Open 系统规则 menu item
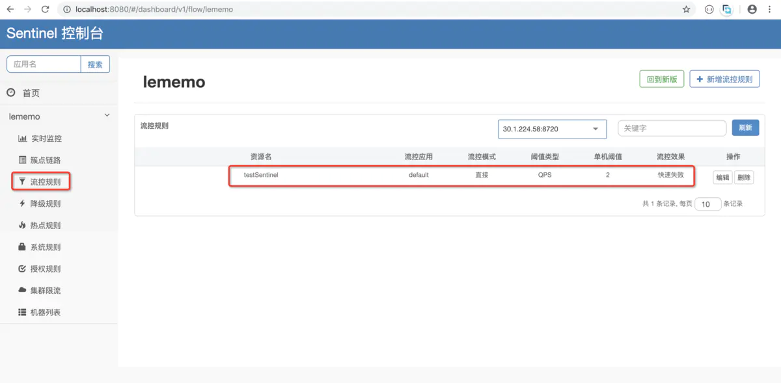Viewport: 781px width, 383px height. 46,247
